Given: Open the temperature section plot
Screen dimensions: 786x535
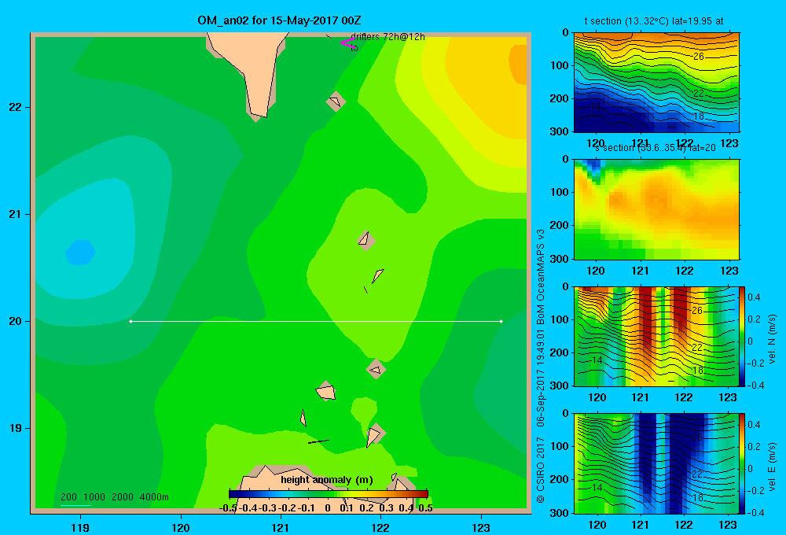Looking at the screenshot, I should 656,83.
